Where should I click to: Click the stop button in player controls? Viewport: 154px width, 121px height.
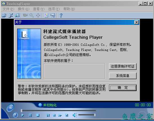38,115
